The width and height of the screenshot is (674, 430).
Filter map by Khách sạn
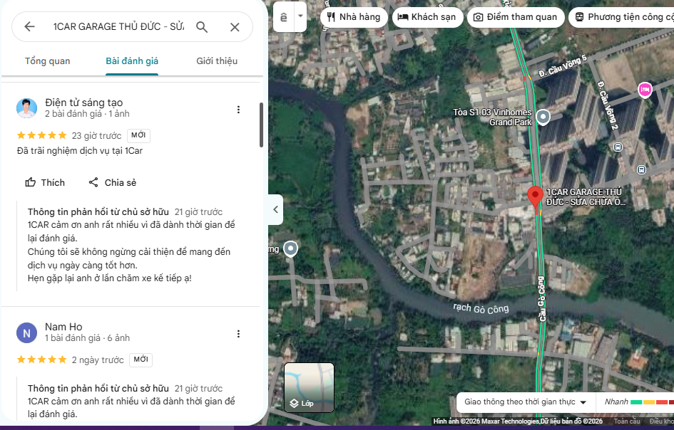click(427, 17)
